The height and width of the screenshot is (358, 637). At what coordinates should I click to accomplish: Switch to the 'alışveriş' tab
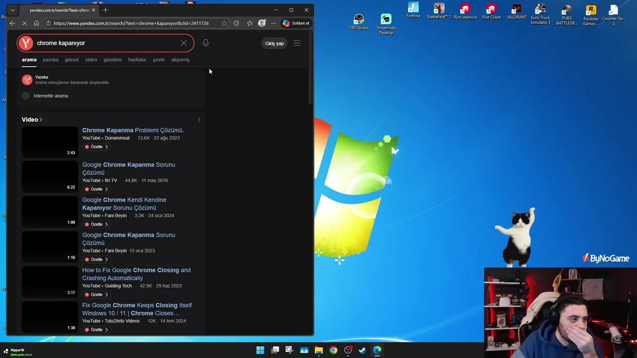click(180, 60)
